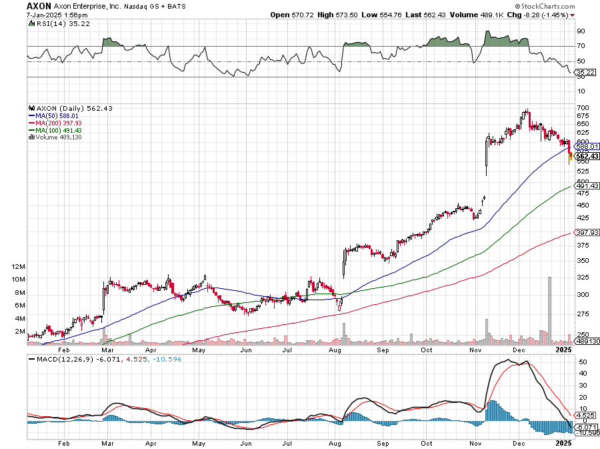The height and width of the screenshot is (449, 600).
Task: Click the Volume bar legend icon
Action: [x=31, y=137]
